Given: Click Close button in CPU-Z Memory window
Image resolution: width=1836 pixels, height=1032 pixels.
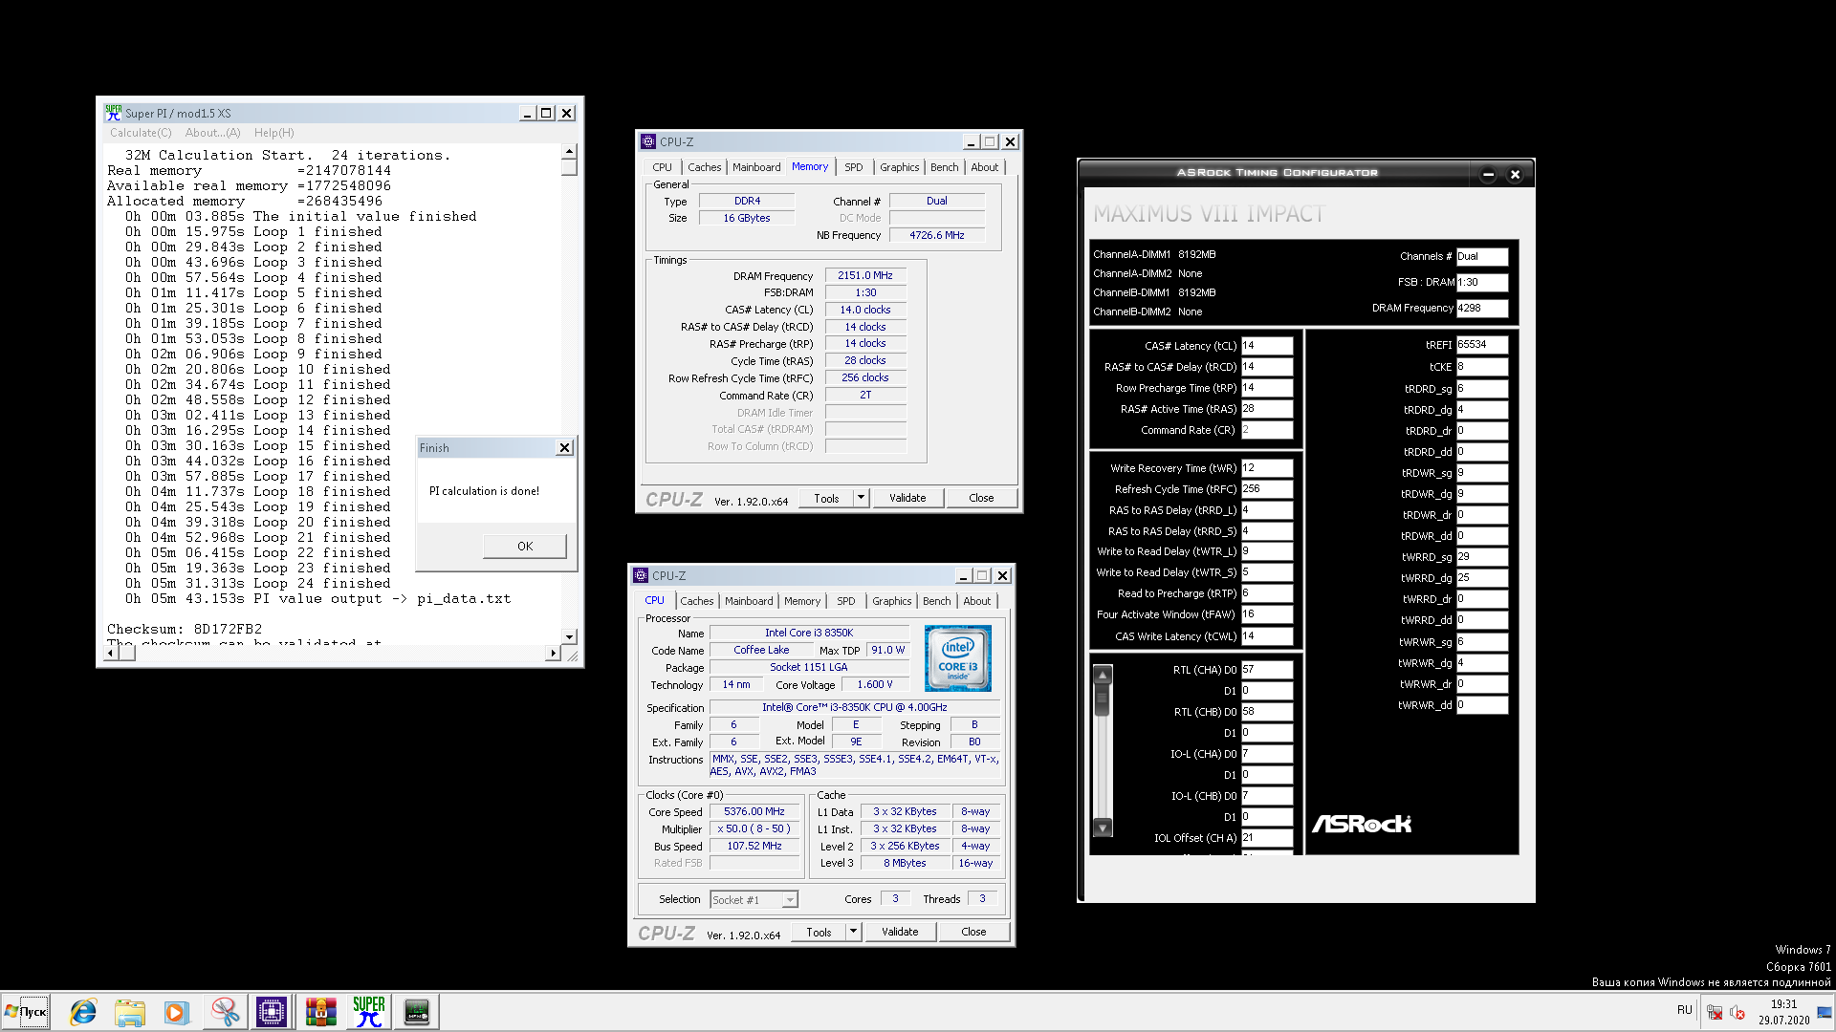Looking at the screenshot, I should tap(981, 498).
